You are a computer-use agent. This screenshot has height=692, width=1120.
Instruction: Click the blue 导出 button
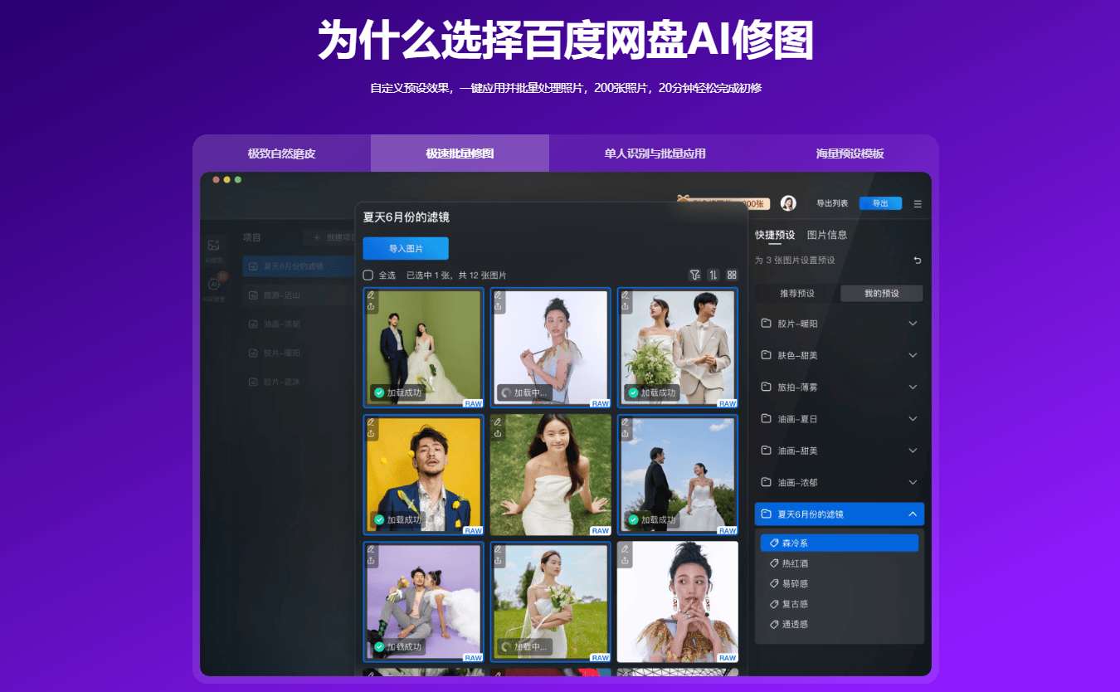[880, 203]
